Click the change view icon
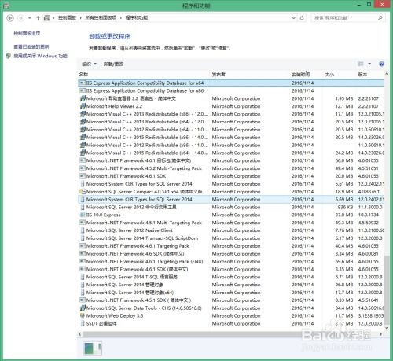 coord(361,64)
